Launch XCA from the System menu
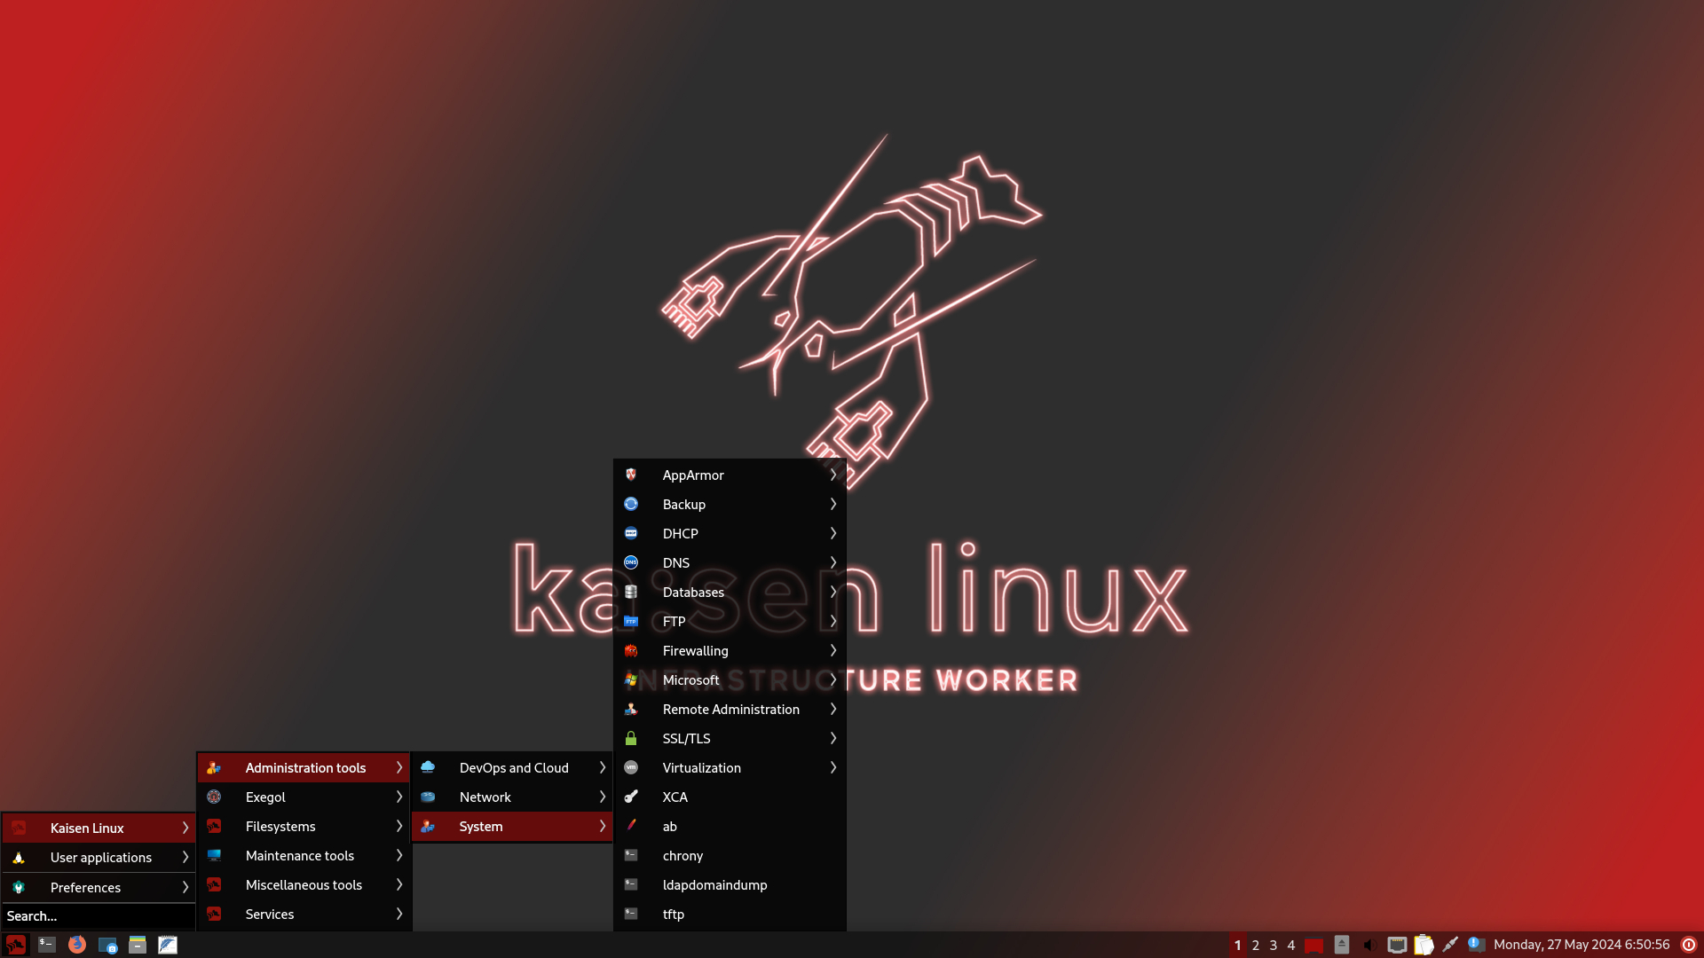Viewport: 1704px width, 958px height. tap(730, 797)
